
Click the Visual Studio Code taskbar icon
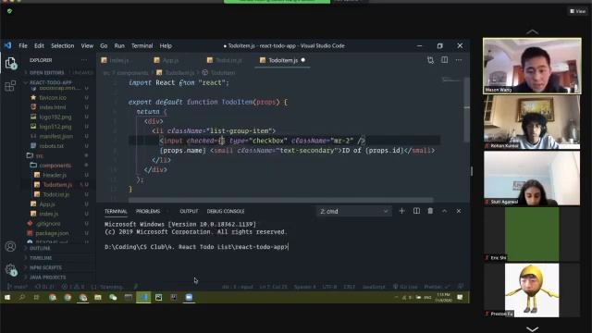143,298
